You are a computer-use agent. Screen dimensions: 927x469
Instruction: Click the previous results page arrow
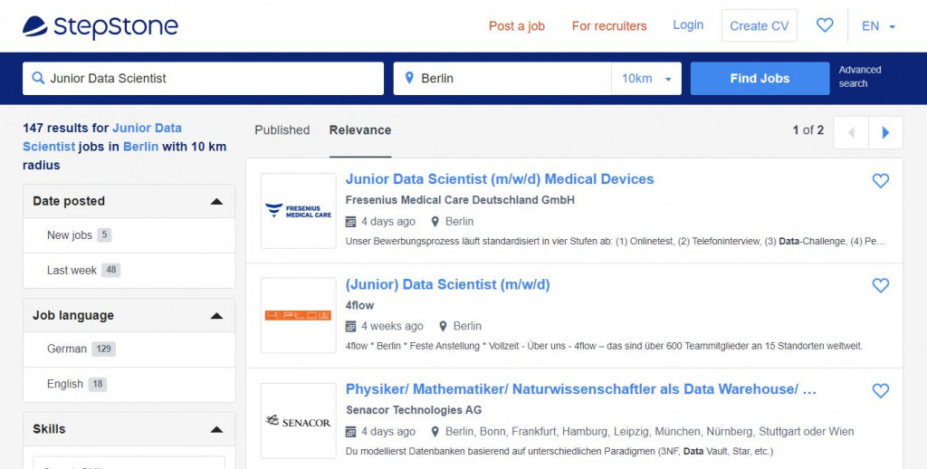(851, 132)
